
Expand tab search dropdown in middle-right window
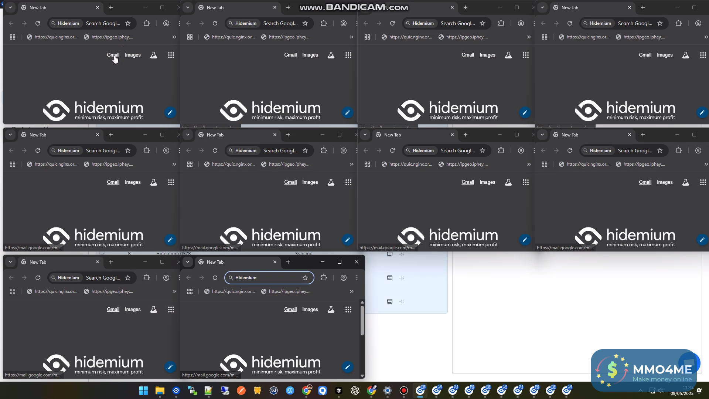pos(542,135)
